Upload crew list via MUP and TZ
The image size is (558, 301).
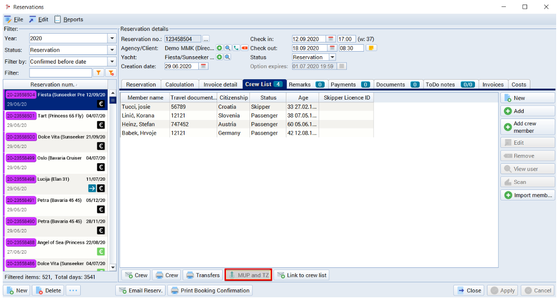point(248,275)
